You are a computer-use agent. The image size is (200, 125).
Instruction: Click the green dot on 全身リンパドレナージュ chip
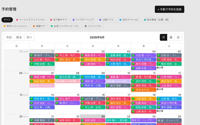(52, 26)
